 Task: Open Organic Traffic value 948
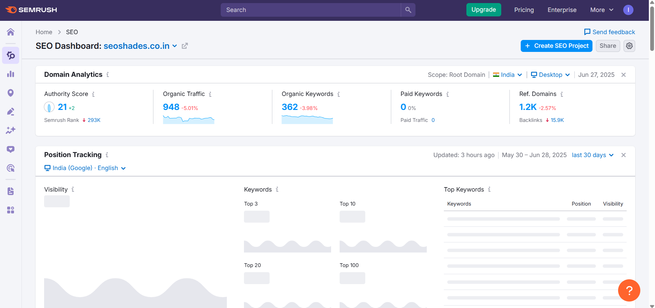click(171, 107)
